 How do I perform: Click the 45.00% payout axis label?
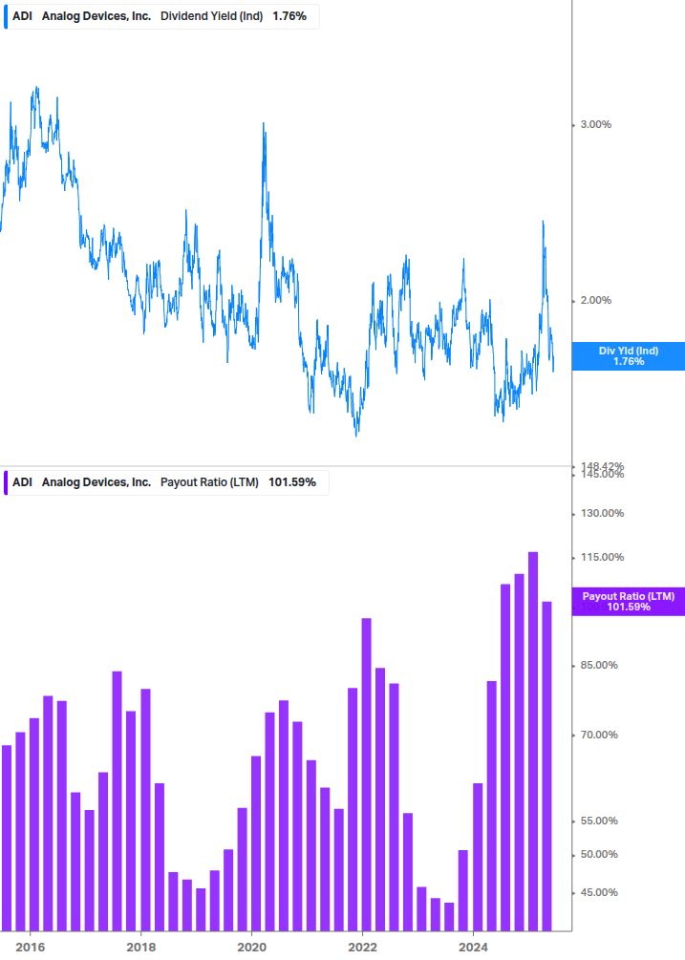599,892
